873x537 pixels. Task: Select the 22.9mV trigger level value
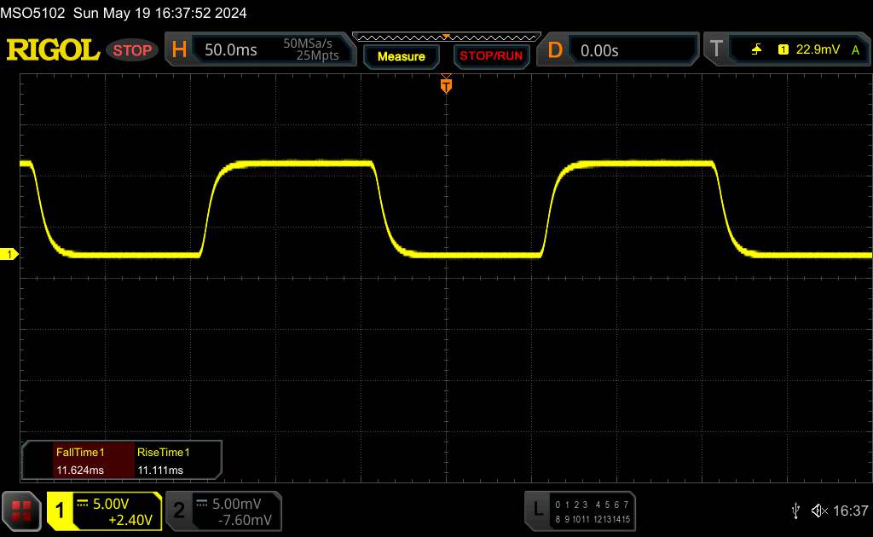coord(818,49)
